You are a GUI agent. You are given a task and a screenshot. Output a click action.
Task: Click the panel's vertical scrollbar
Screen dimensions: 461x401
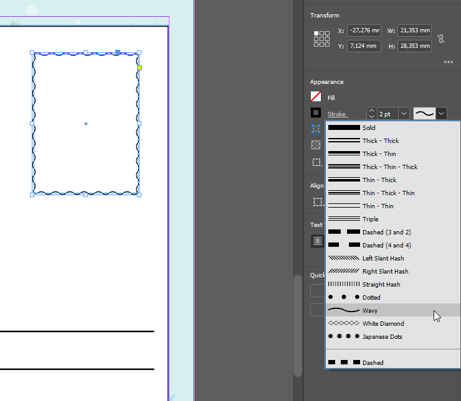298,323
